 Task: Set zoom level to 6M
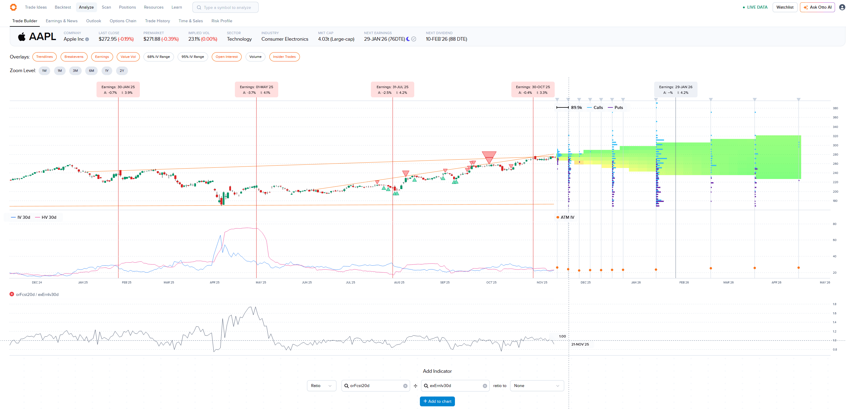(91, 71)
